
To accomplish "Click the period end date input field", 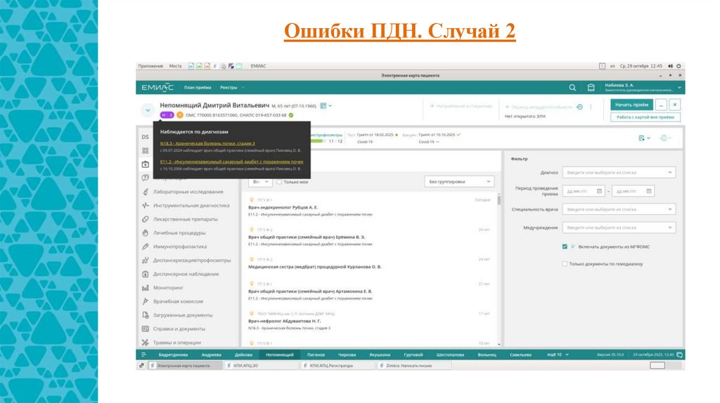I will pyautogui.click(x=634, y=191).
